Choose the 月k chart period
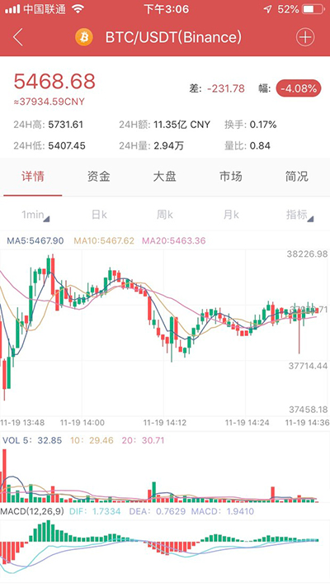 pyautogui.click(x=231, y=215)
